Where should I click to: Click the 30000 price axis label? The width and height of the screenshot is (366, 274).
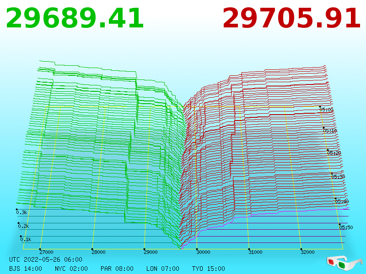point(203,252)
